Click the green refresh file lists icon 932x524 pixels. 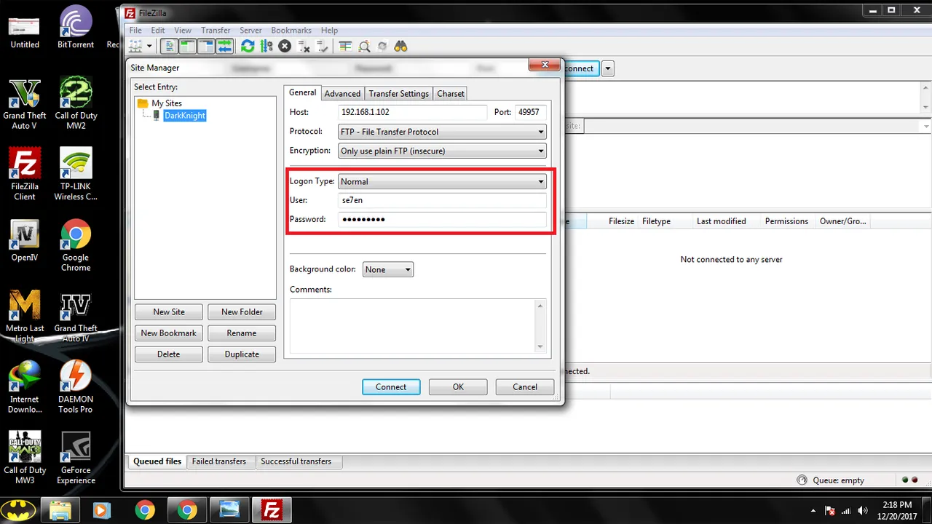coord(248,47)
